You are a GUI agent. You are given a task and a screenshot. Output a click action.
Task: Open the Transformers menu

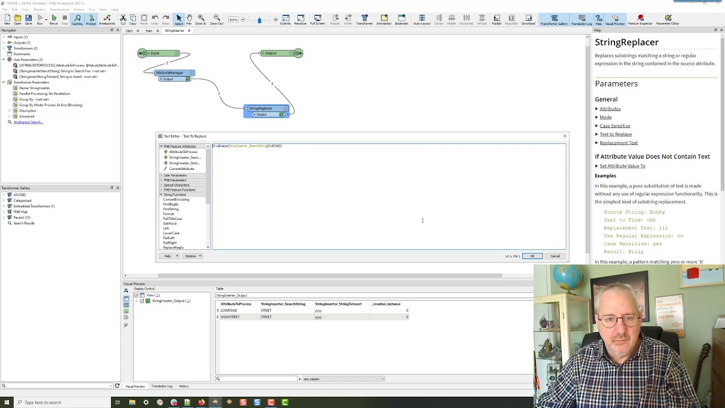[x=59, y=10]
